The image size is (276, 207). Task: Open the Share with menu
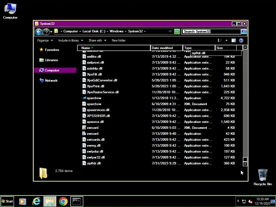pos(97,40)
